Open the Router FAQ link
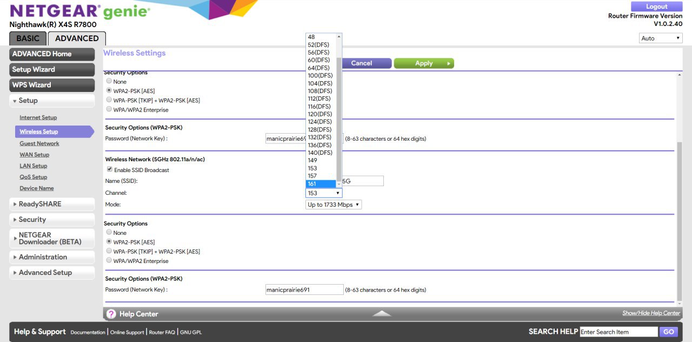The width and height of the screenshot is (692, 342). pyautogui.click(x=162, y=332)
